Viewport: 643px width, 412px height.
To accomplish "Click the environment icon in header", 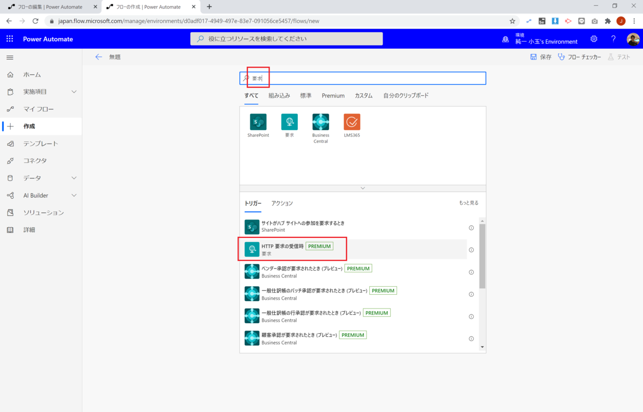I will 505,39.
